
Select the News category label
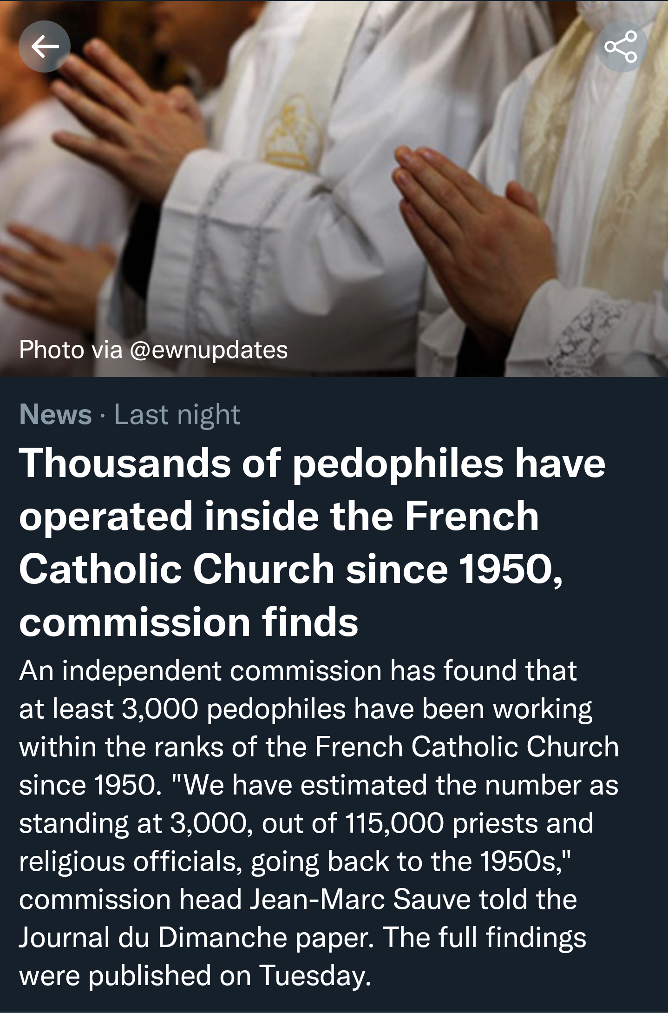coord(55,414)
